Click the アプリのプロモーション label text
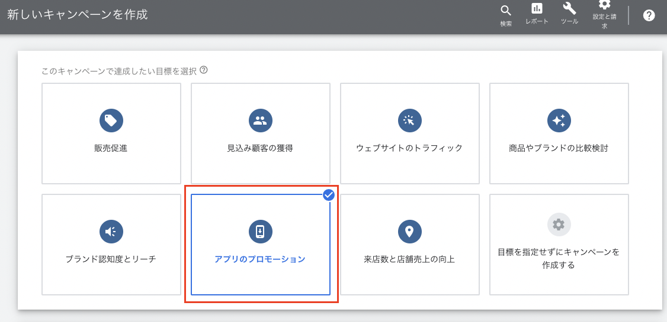Viewport: 667px width, 322px height. (260, 259)
